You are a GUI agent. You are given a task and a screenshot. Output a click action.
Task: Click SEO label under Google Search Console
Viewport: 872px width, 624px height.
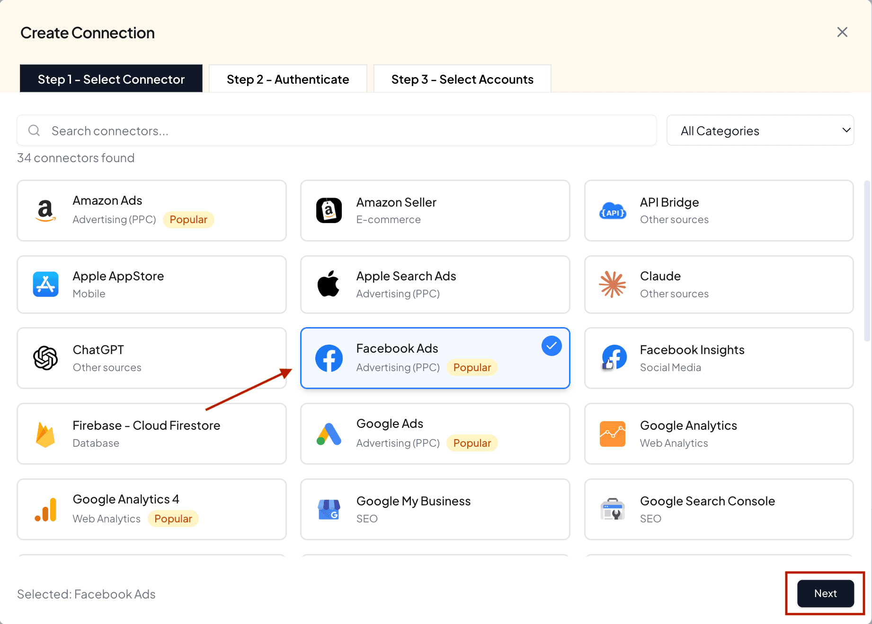[x=650, y=519]
